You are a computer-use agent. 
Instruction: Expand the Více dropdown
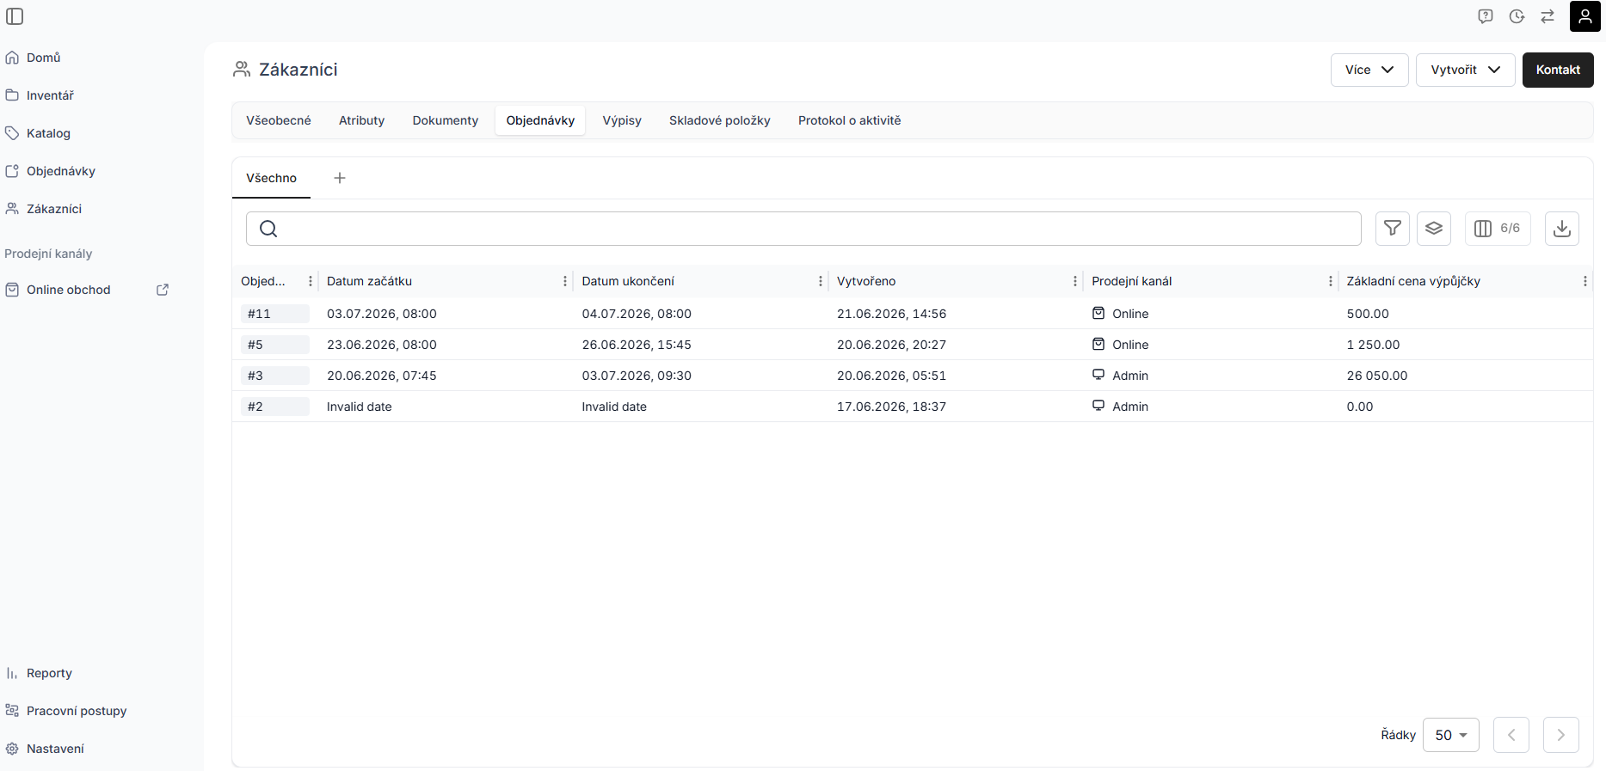coord(1369,70)
